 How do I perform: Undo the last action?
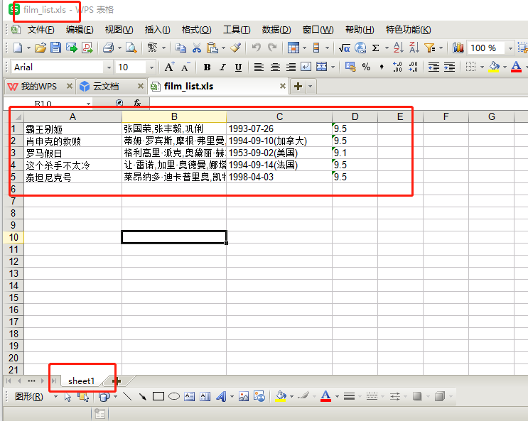coord(257,48)
